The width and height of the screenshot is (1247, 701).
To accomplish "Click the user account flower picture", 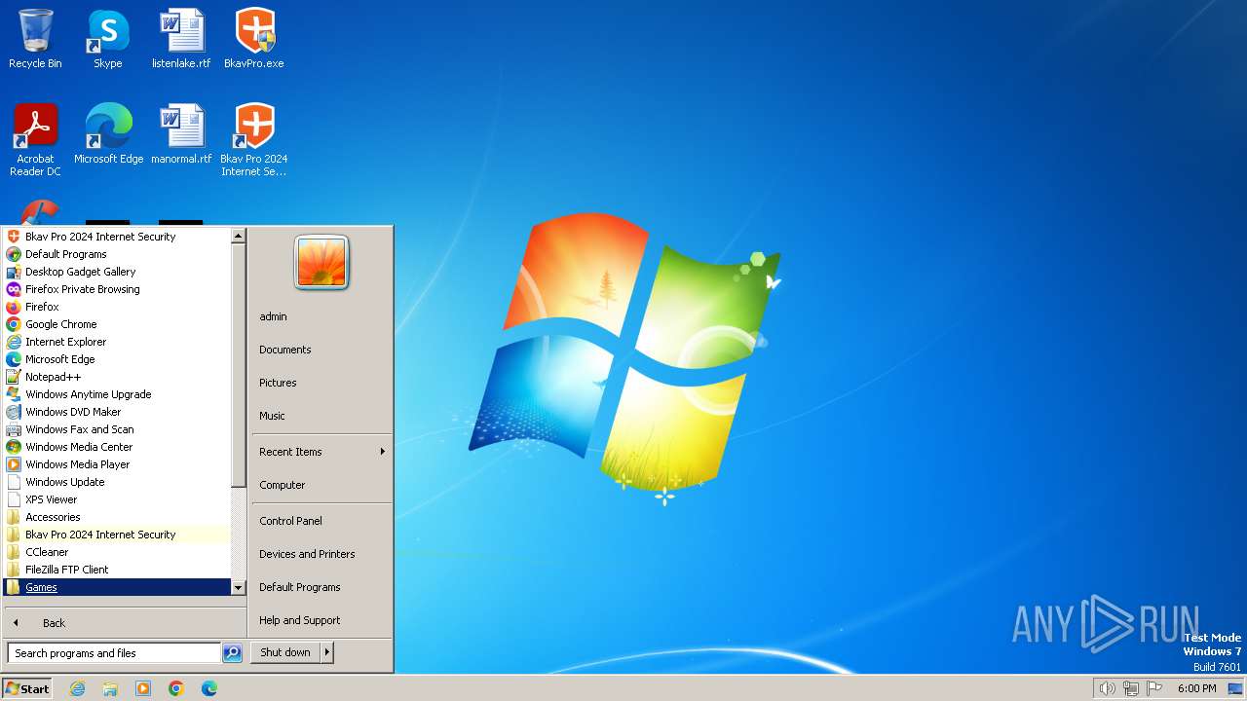I will click(x=321, y=263).
